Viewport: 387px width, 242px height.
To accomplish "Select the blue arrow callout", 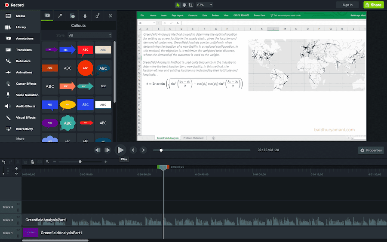I will pyautogui.click(x=68, y=50).
